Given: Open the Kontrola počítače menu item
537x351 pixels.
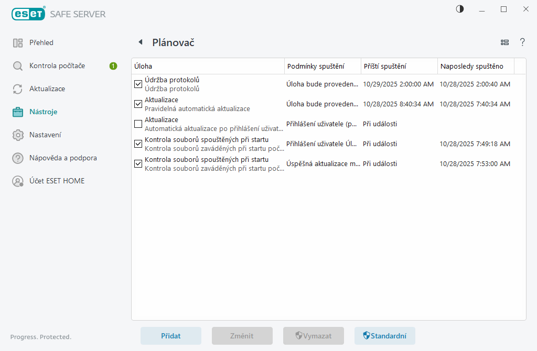Looking at the screenshot, I should tap(57, 66).
